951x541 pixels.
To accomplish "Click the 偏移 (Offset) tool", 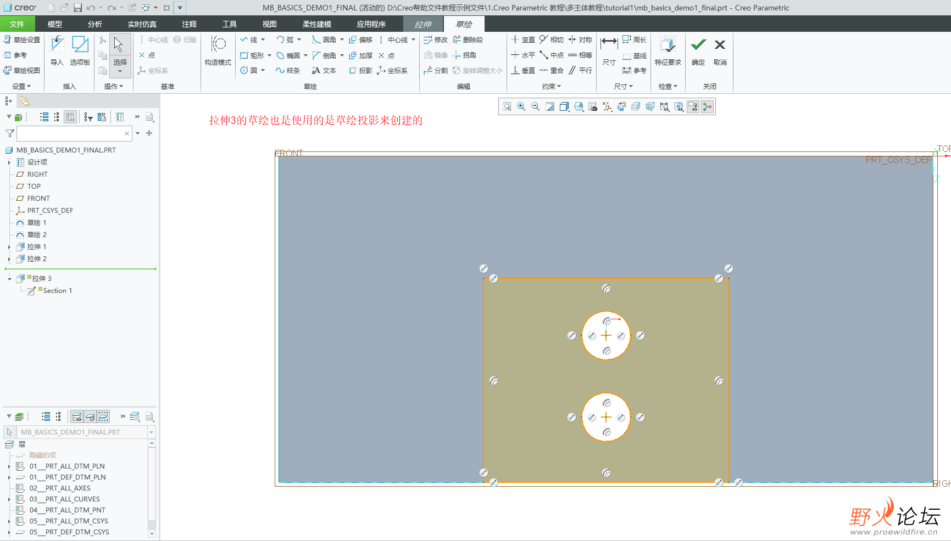I will (x=360, y=40).
